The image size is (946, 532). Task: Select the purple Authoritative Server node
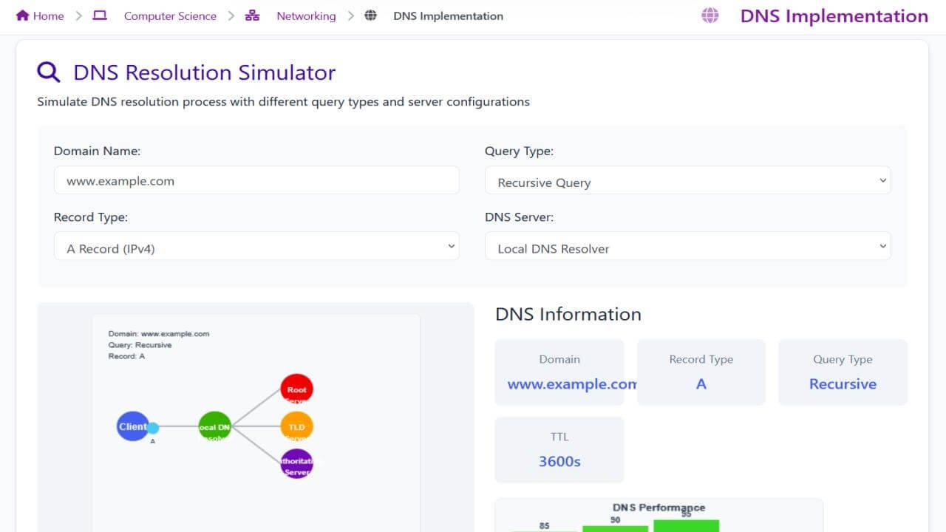pyautogui.click(x=296, y=463)
